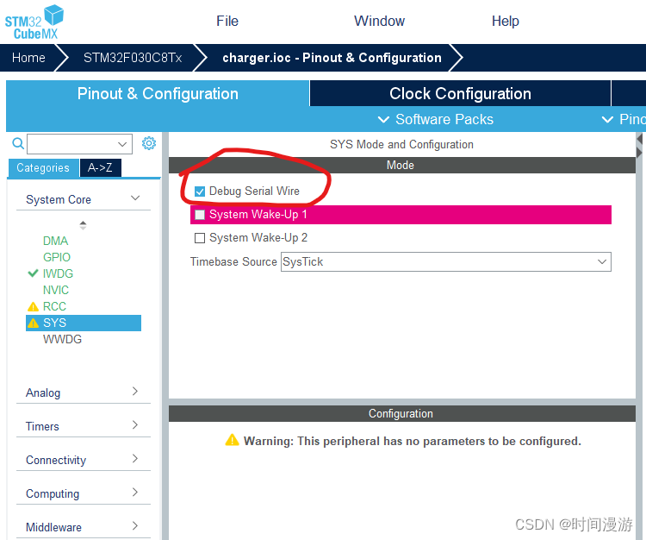Click the search magnifier icon
Viewport: 646px width, 540px height.
coord(18,143)
